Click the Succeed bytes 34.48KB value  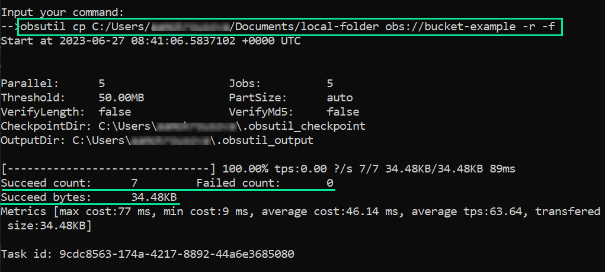[154, 197]
